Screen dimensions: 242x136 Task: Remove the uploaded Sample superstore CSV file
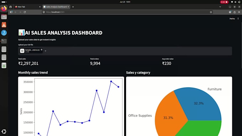coord(42,50)
